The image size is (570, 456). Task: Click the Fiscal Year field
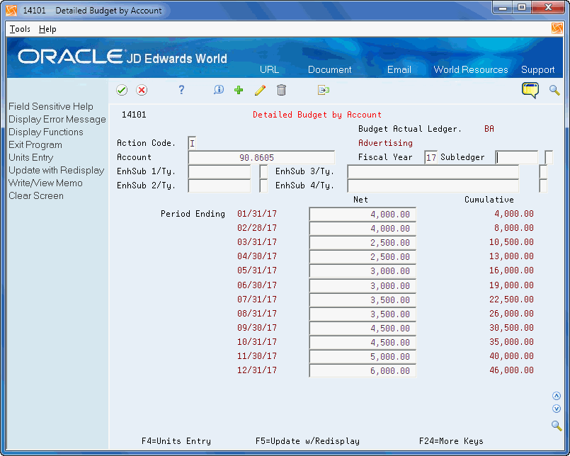[431, 157]
